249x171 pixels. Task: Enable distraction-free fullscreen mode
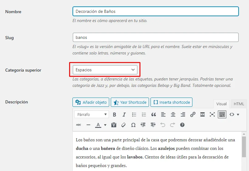pos(212,115)
